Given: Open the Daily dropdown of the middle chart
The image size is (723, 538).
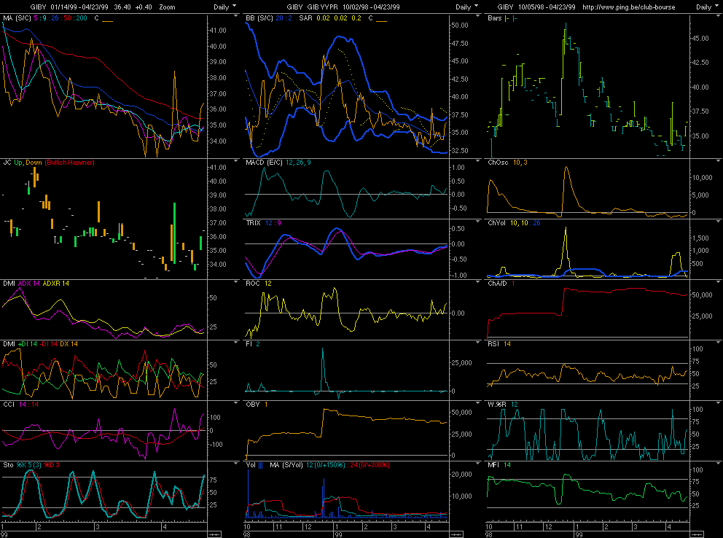Looking at the screenshot, I should click(x=467, y=7).
